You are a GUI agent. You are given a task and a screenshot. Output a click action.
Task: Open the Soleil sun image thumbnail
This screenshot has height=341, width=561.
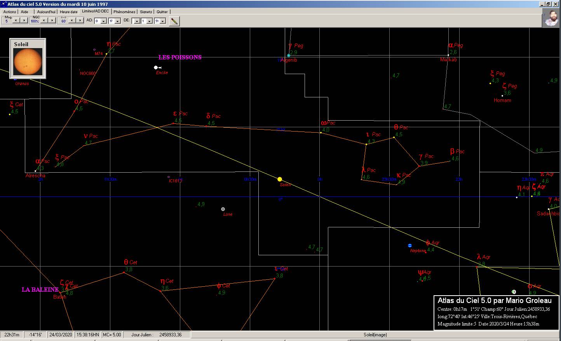(28, 59)
